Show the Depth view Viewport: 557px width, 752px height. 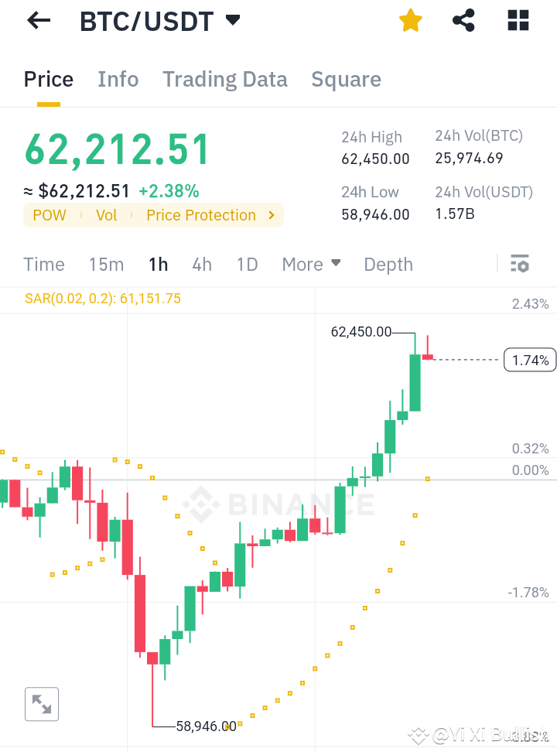[388, 264]
